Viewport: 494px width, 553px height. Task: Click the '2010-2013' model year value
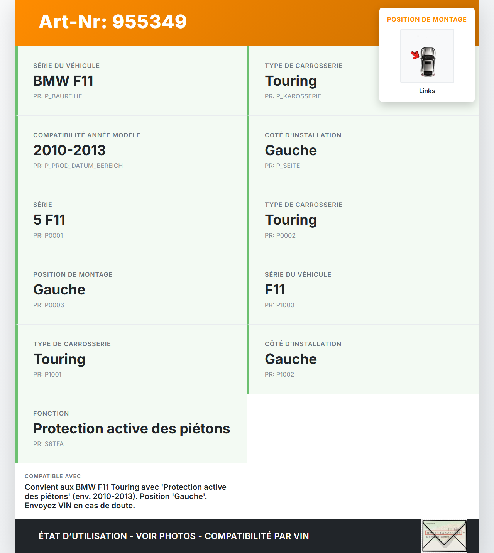[69, 151]
